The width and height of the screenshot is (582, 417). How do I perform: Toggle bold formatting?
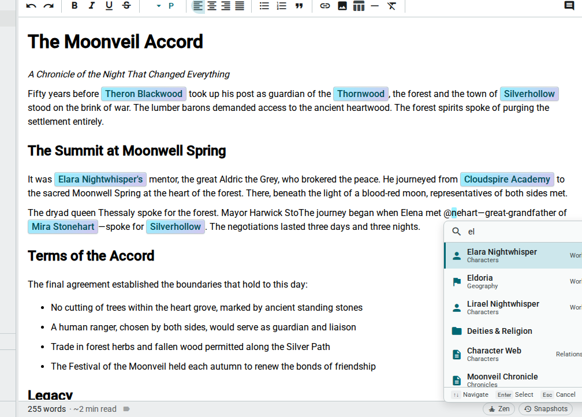point(74,6)
